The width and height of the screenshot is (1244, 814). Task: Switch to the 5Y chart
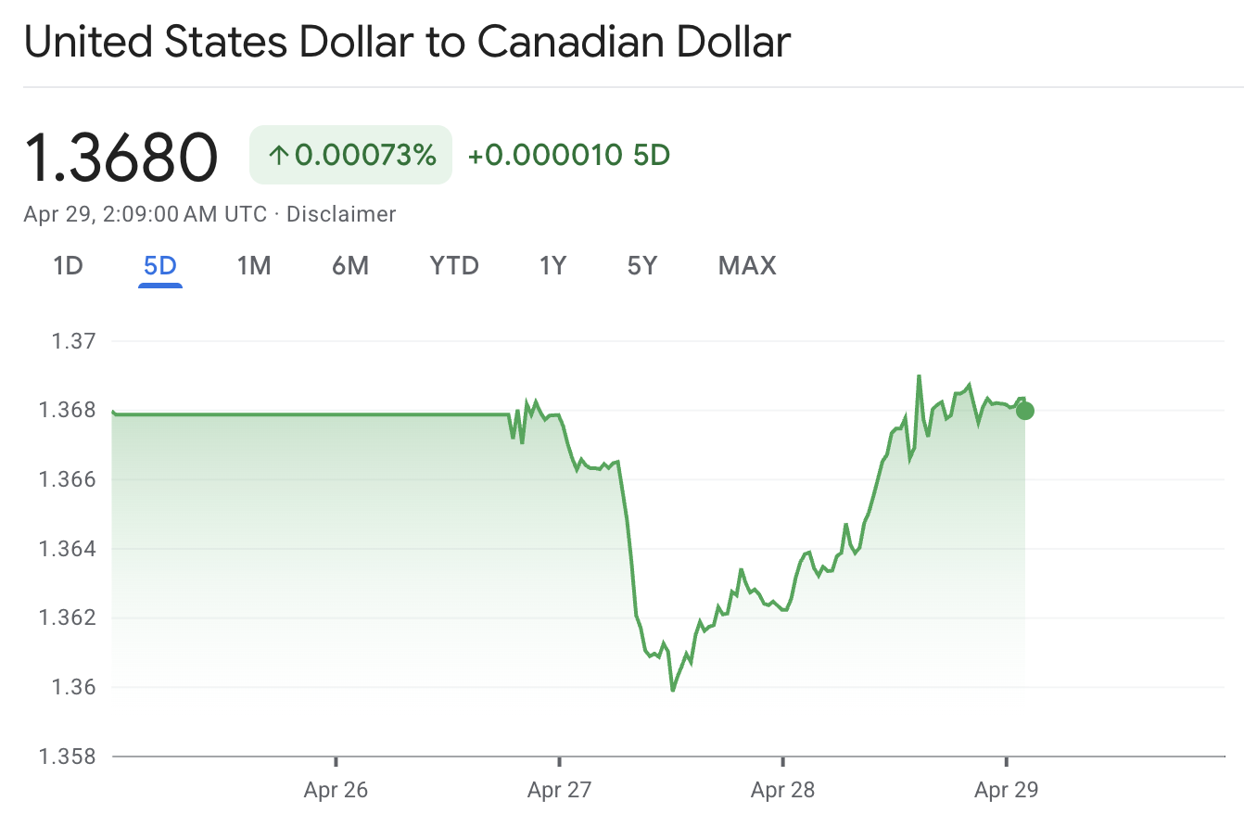[x=641, y=265]
